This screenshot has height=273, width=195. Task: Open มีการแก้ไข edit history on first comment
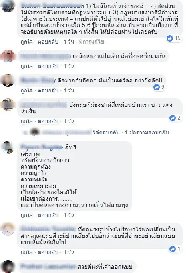(x=91, y=42)
